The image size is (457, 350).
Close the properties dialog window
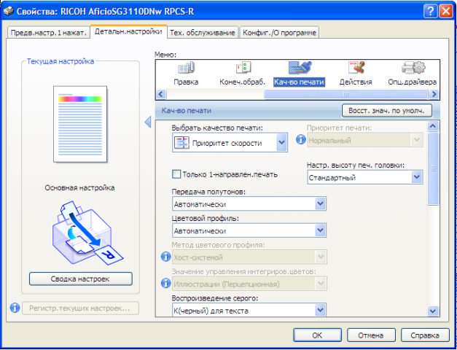[446, 12]
